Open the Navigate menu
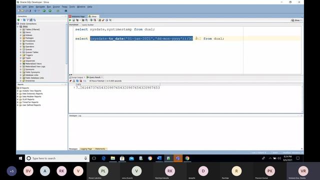The width and height of the screenshot is (320, 180). (40, 6)
